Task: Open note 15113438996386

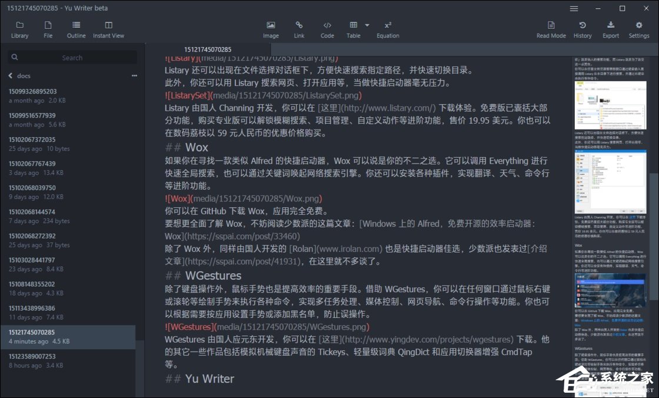Action: pos(68,313)
